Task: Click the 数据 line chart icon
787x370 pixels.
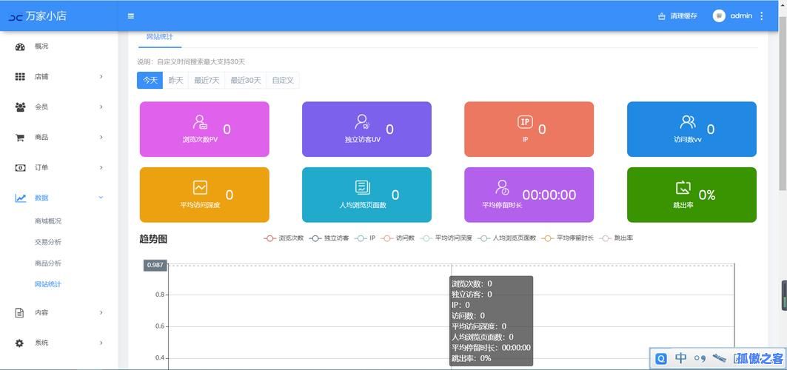Action: (20, 198)
